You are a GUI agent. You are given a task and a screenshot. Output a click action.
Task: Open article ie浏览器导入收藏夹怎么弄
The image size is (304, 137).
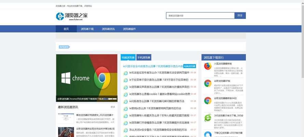point(159,115)
